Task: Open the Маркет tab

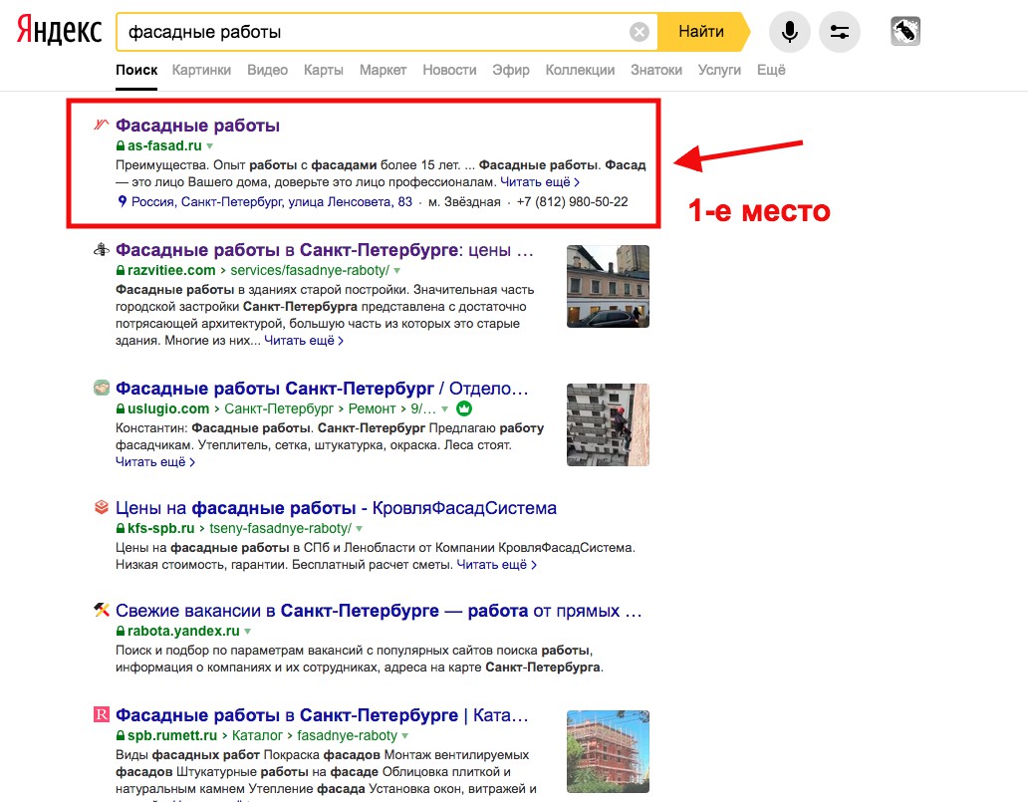Action: tap(383, 70)
